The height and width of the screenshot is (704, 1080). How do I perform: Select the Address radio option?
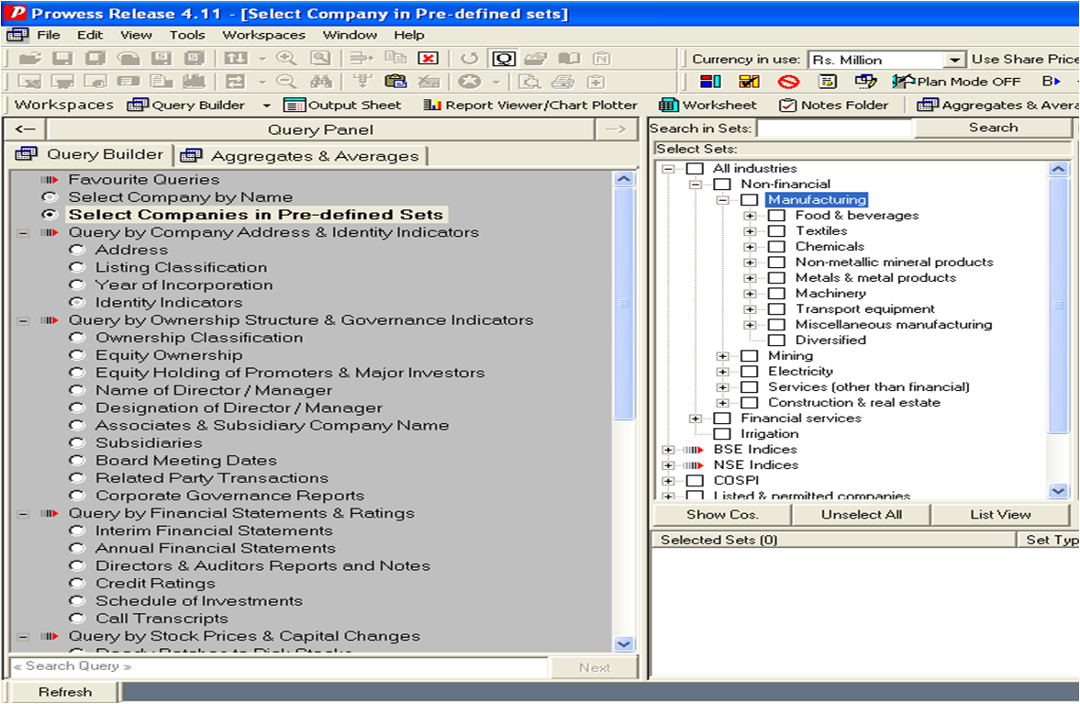tap(77, 249)
